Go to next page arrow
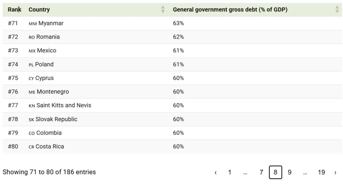 point(335,172)
